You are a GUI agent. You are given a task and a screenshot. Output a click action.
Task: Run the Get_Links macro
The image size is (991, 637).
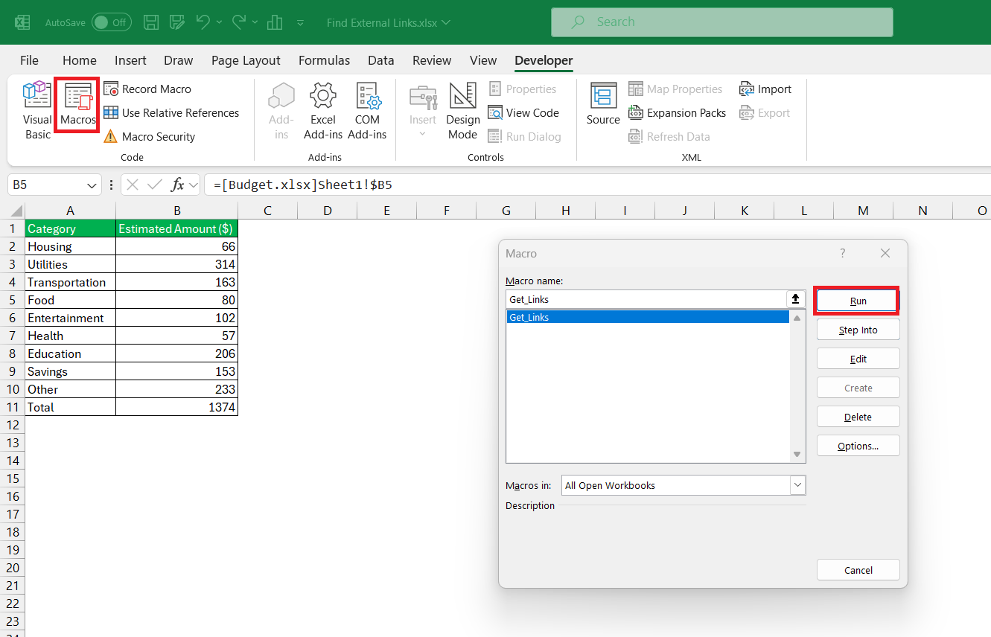[856, 300]
